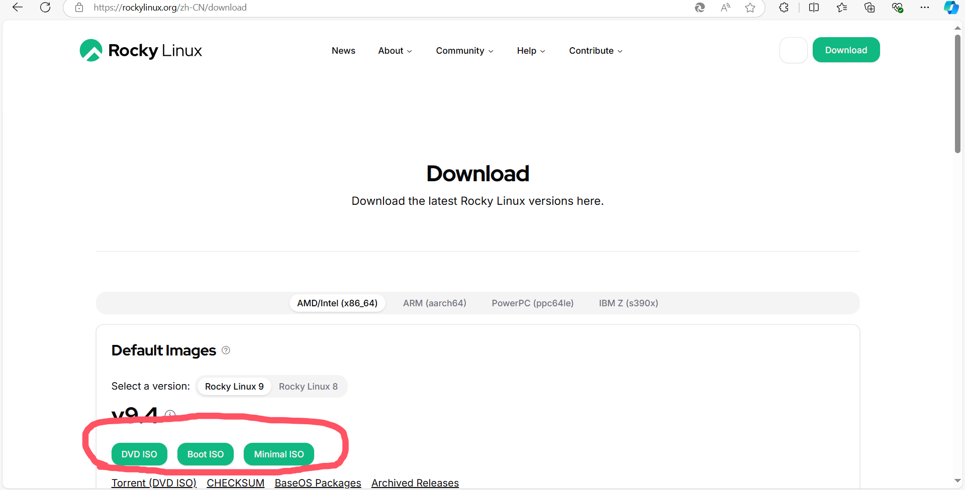Viewport: 965px width, 490px height.
Task: Expand the Community menu
Action: 464,51
